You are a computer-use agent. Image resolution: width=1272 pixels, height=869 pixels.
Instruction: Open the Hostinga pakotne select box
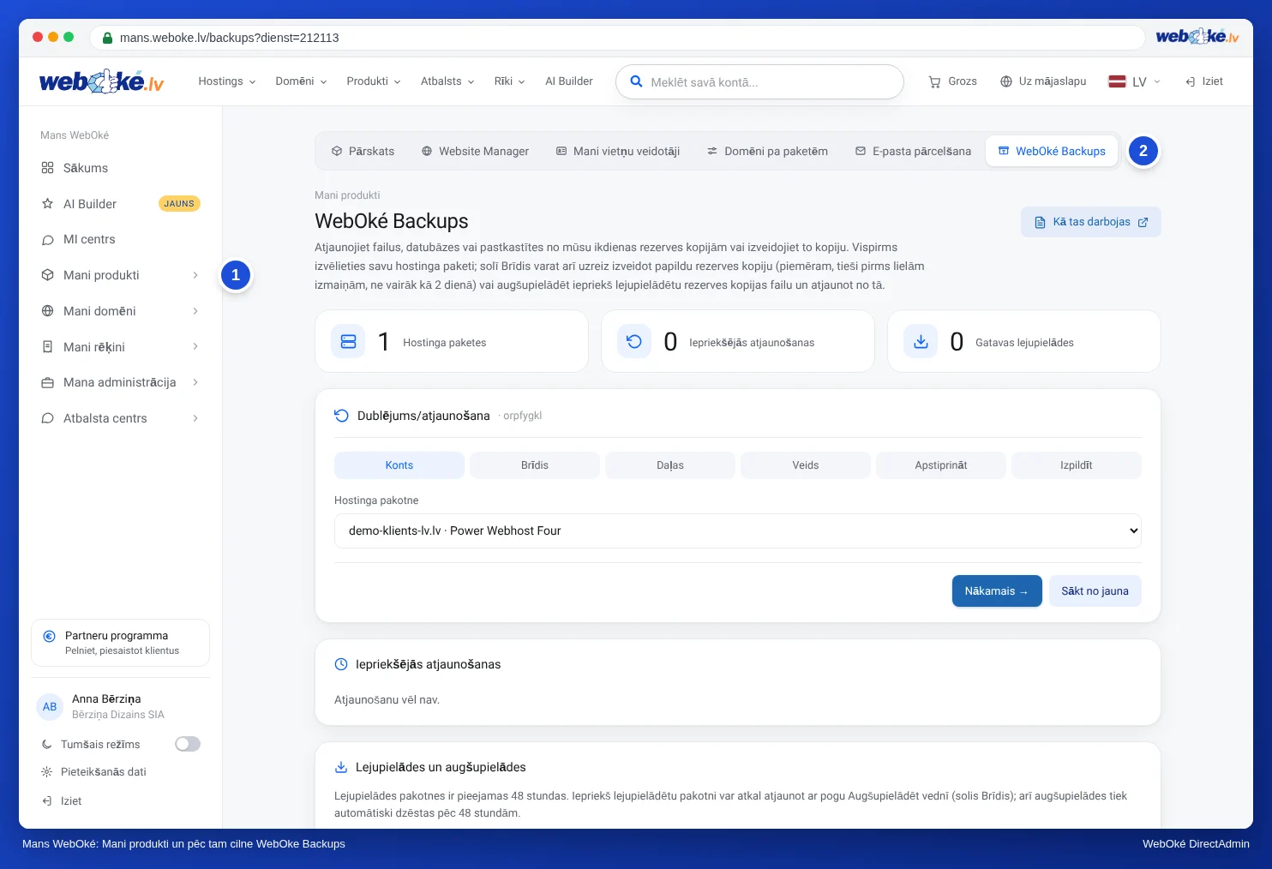click(738, 530)
